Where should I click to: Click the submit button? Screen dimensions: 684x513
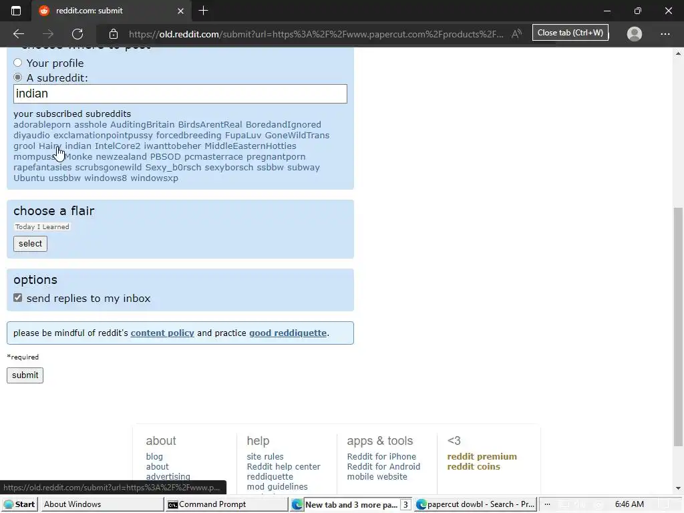25,375
